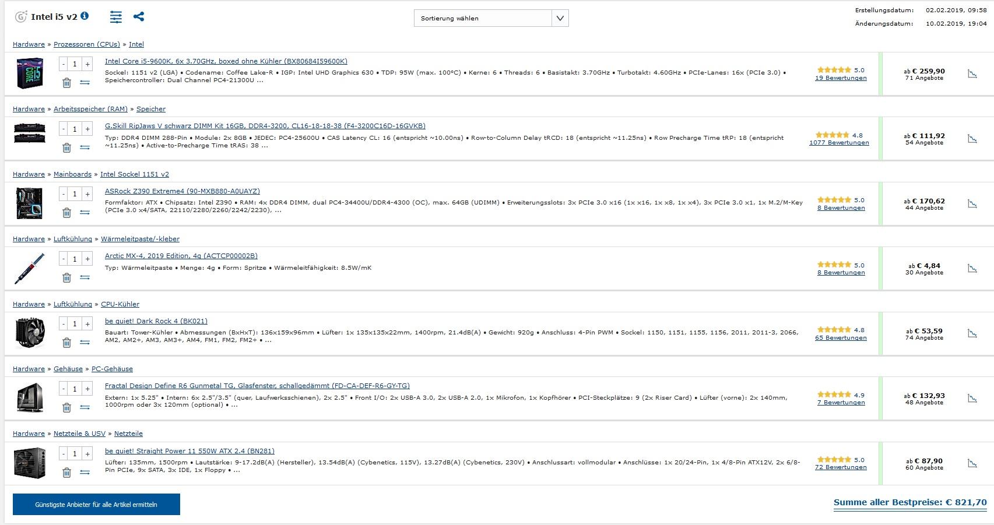The width and height of the screenshot is (994, 525).
Task: Go to Wärmeleitpaste/-kleber category
Action: click(140, 239)
